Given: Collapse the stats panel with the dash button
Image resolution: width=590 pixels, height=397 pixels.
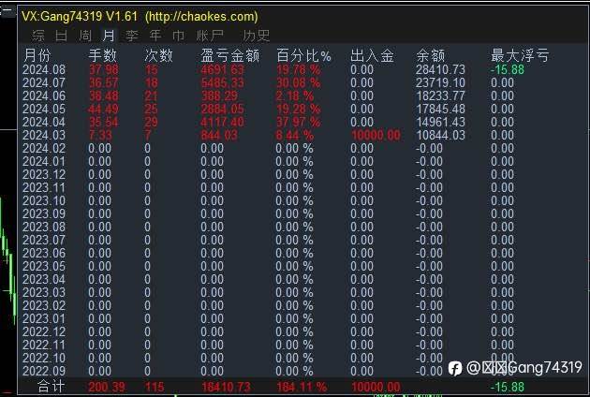Looking at the screenshot, I should (7, 10).
